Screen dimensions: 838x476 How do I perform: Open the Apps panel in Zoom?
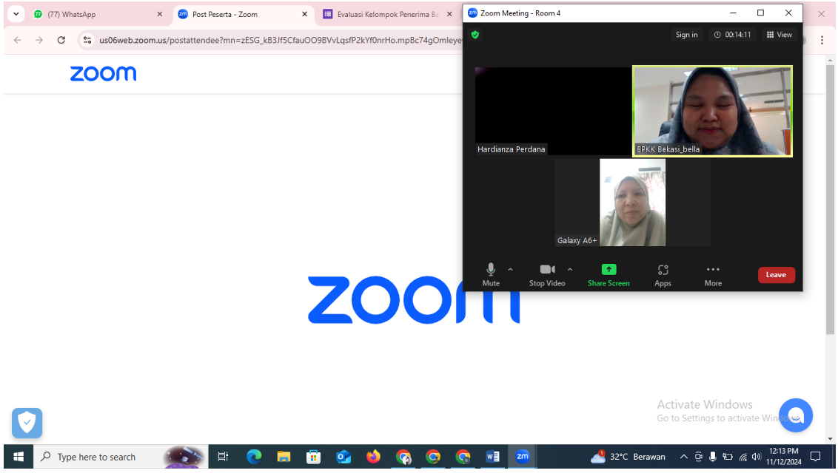click(x=663, y=275)
